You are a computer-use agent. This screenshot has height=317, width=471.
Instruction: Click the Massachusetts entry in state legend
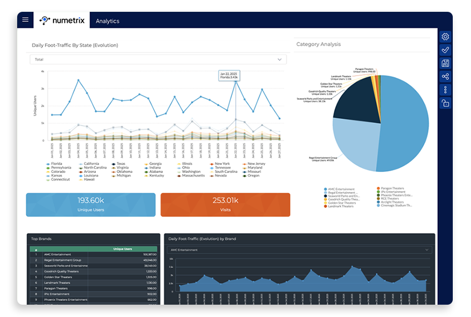191,176
